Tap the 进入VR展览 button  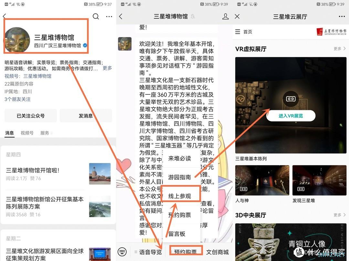coord(291,116)
